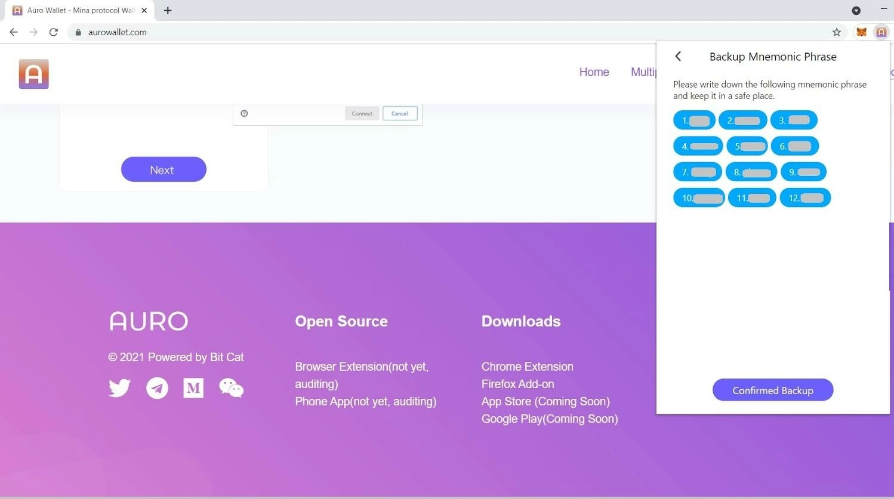
Task: Click mnemonic word chip number 9
Action: pos(804,172)
